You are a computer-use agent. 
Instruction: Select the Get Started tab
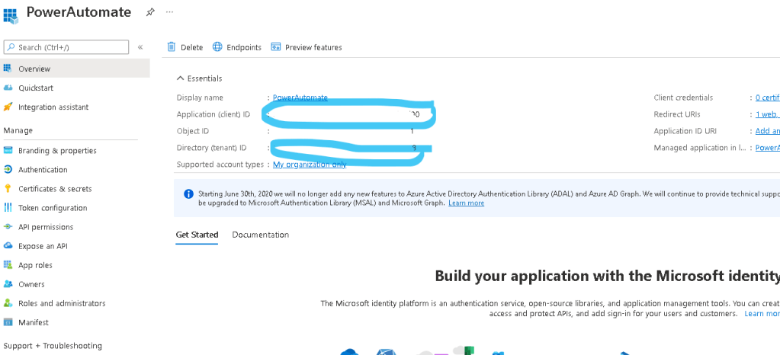(x=197, y=235)
